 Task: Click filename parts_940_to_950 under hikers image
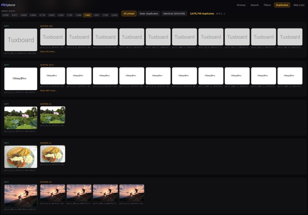tap(20, 209)
